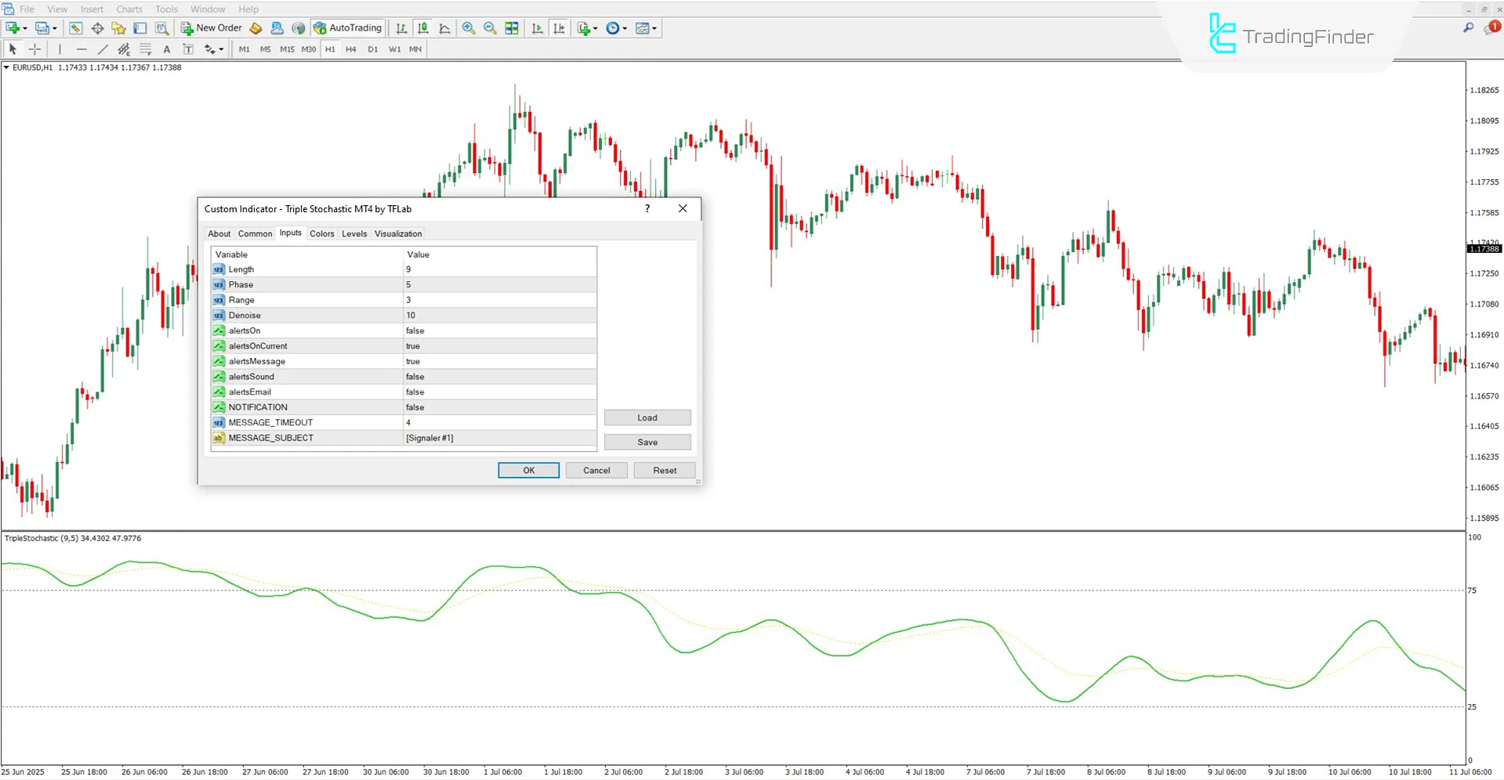Tile chart windows with the grid icon
This screenshot has height=780, width=1504.
511,28
